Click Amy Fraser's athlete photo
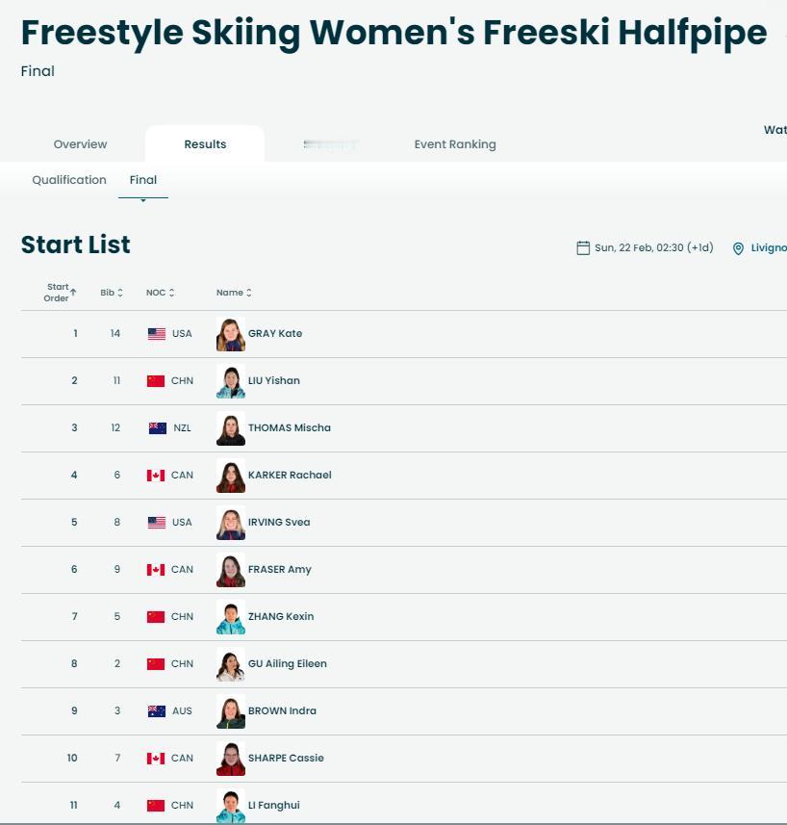 pyautogui.click(x=231, y=570)
